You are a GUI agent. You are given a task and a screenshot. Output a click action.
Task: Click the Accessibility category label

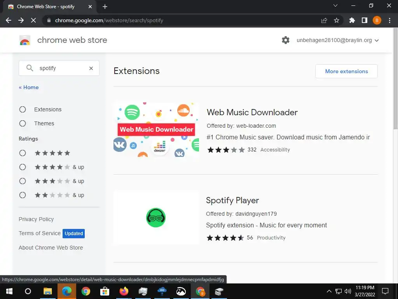(x=275, y=150)
